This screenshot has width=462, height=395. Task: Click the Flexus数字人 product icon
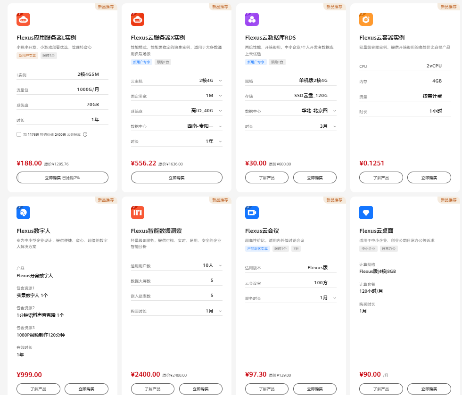point(23,213)
